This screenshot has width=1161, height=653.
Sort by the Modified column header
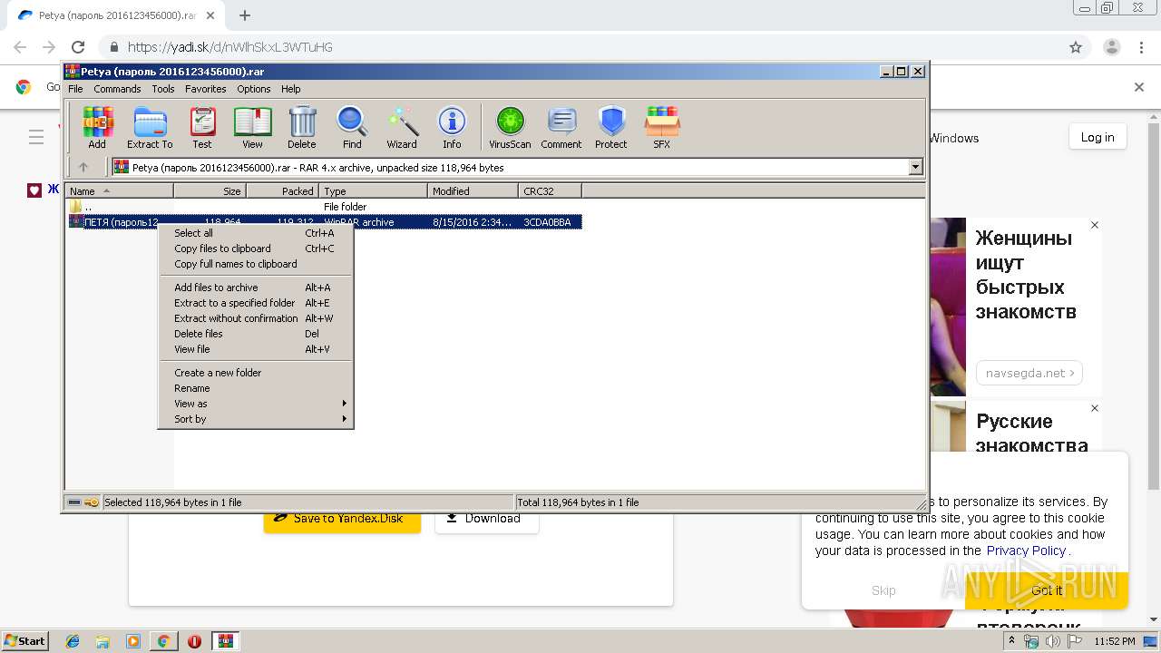click(x=473, y=190)
